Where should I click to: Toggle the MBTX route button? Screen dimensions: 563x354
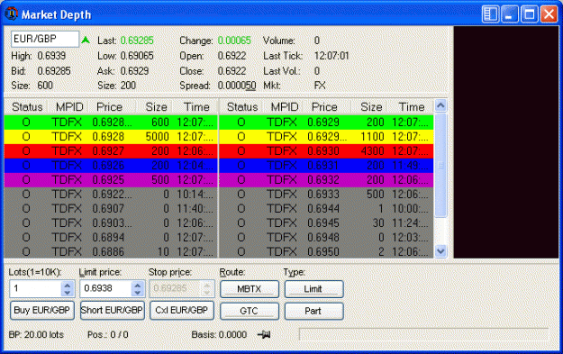tap(250, 289)
